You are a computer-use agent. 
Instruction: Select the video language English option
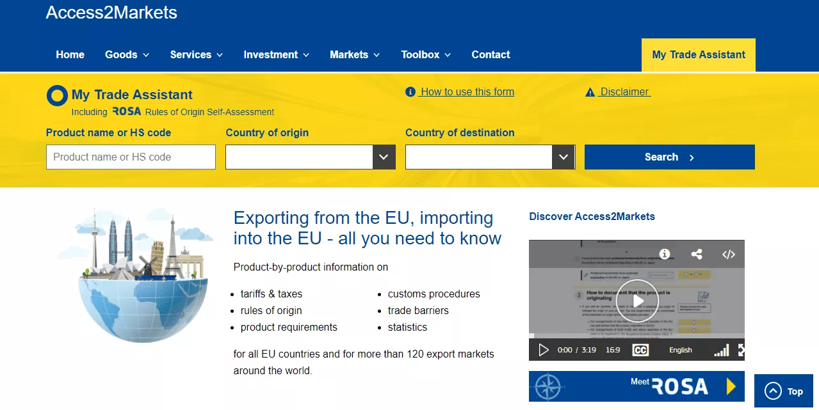click(x=680, y=350)
